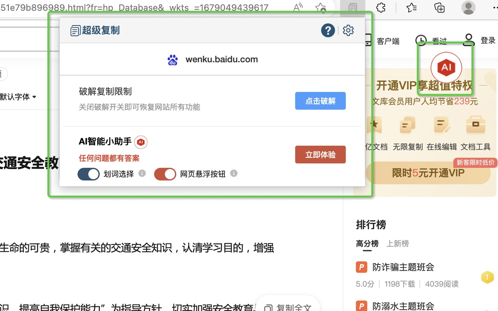Click the info icon next to 网页悬浮按钮

click(x=234, y=173)
